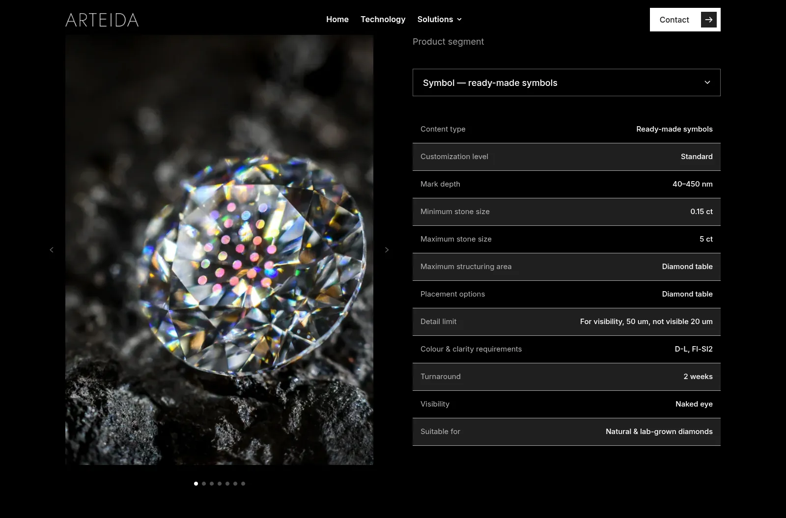Click the "Suitable for" row label
786x518 pixels.
[440, 432]
